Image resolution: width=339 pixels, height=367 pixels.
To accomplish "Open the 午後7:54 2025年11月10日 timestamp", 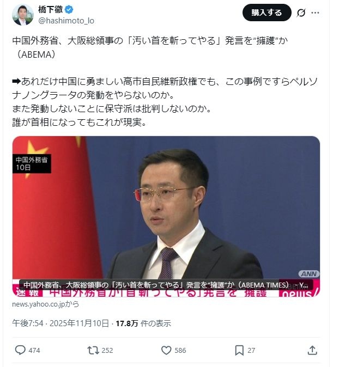I will [60, 323].
